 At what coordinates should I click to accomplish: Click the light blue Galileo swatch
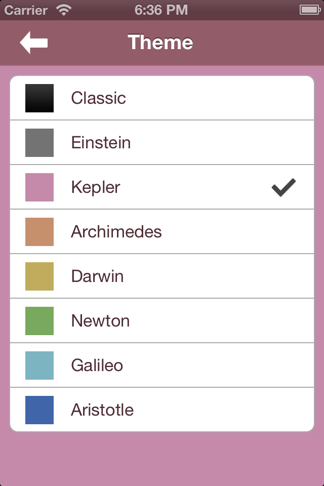(39, 366)
